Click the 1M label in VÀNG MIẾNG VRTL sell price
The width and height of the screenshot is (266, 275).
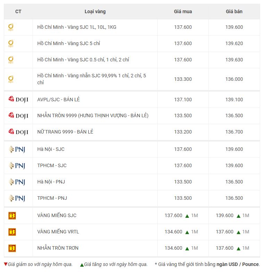coord(246,232)
